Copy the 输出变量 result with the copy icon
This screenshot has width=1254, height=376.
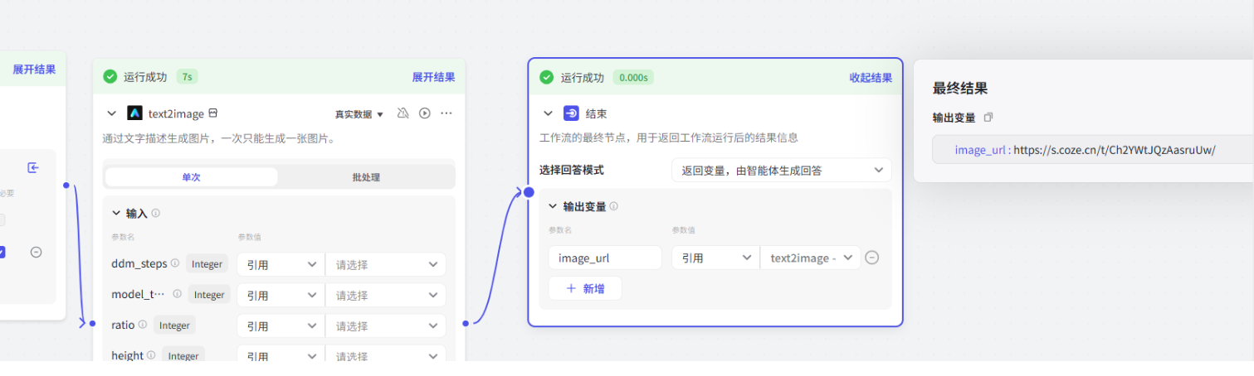pyautogui.click(x=988, y=118)
